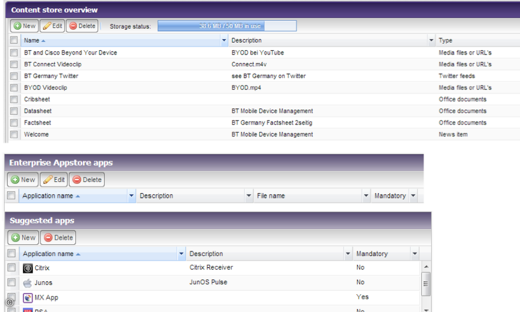Click the "News item" type cell
520x312 pixels.
click(453, 134)
